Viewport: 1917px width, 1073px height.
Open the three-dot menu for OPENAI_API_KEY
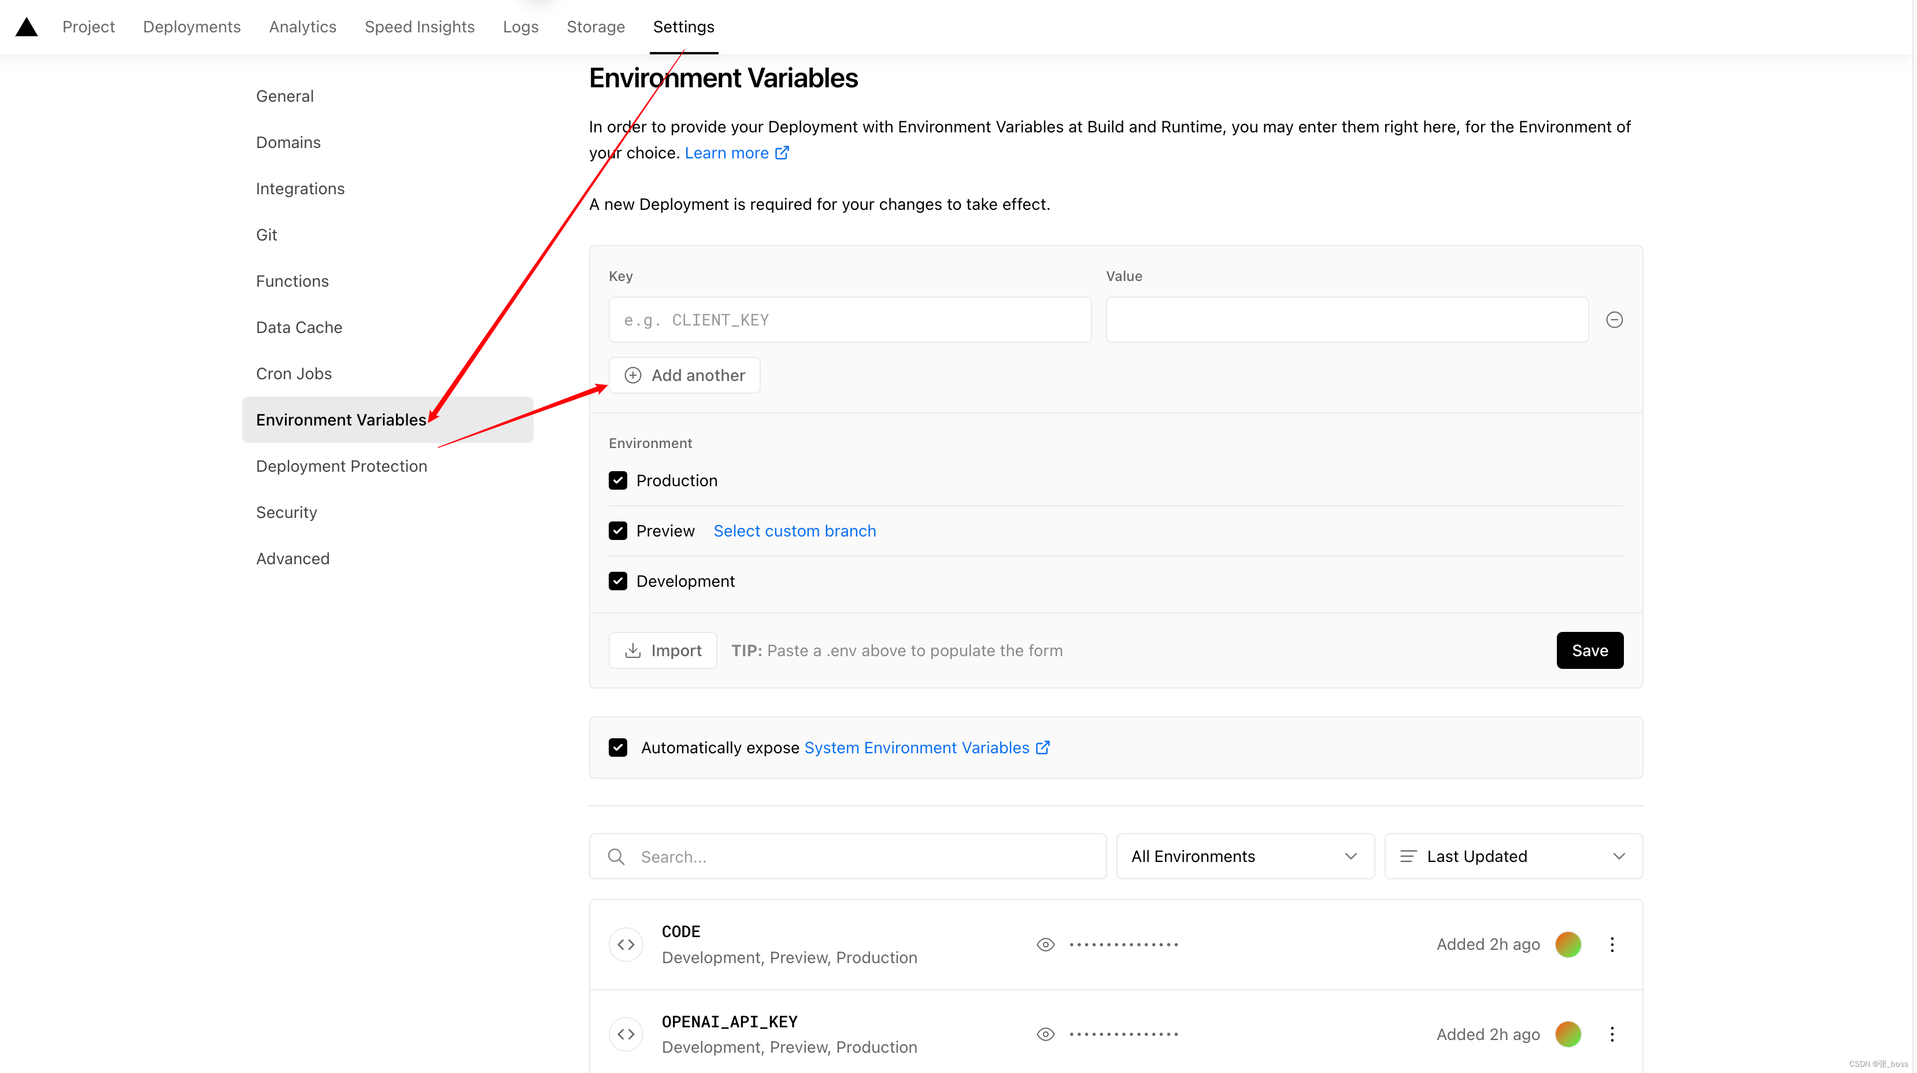pyautogui.click(x=1612, y=1034)
